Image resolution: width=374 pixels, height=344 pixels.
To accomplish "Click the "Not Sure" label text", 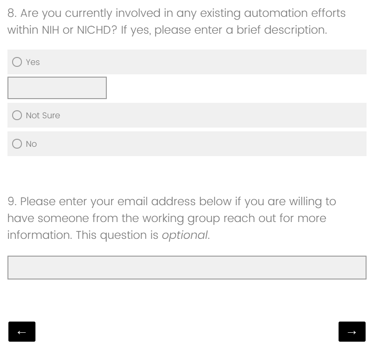I will pos(43,115).
